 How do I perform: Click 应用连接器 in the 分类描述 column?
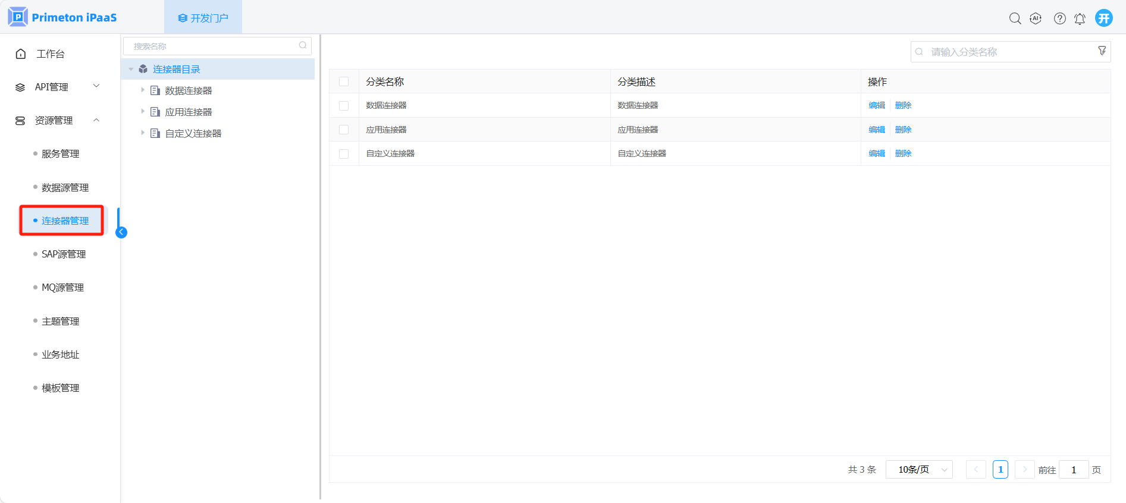pyautogui.click(x=638, y=130)
